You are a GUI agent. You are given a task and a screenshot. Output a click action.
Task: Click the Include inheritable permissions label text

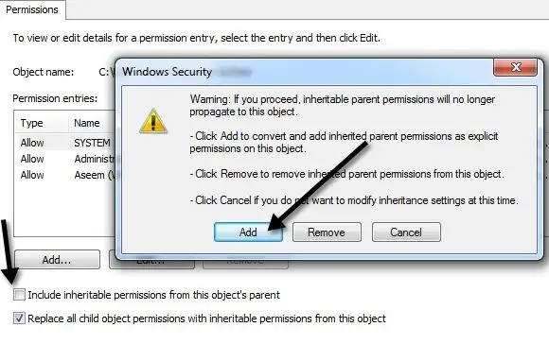pos(153,295)
